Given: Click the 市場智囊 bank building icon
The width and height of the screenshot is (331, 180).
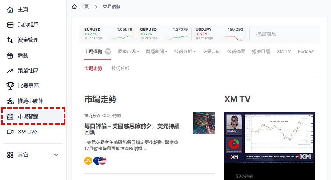Looking at the screenshot, I should click(10, 116).
